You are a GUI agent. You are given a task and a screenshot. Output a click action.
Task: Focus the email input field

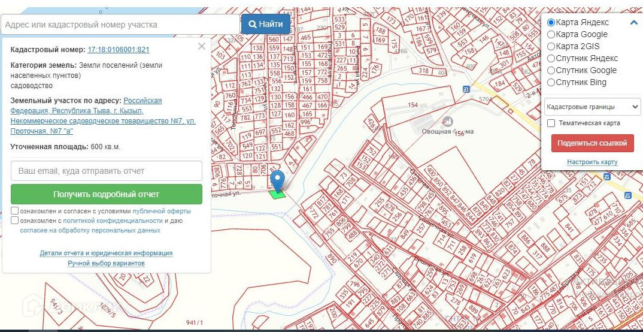pyautogui.click(x=107, y=171)
